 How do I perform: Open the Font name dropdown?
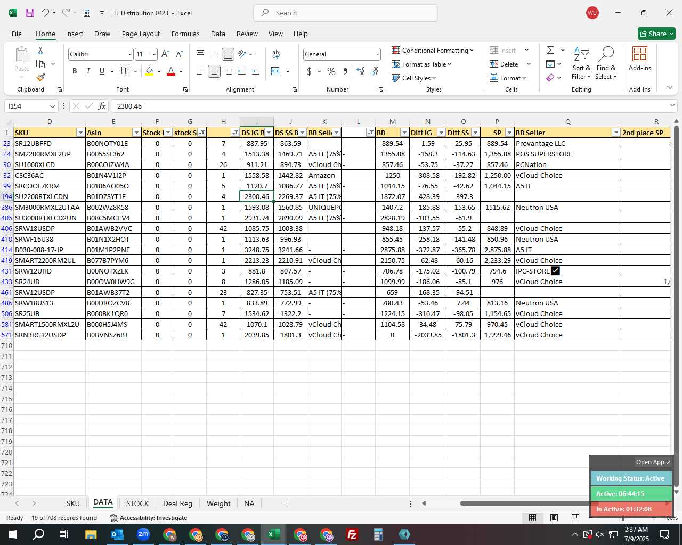coord(129,54)
